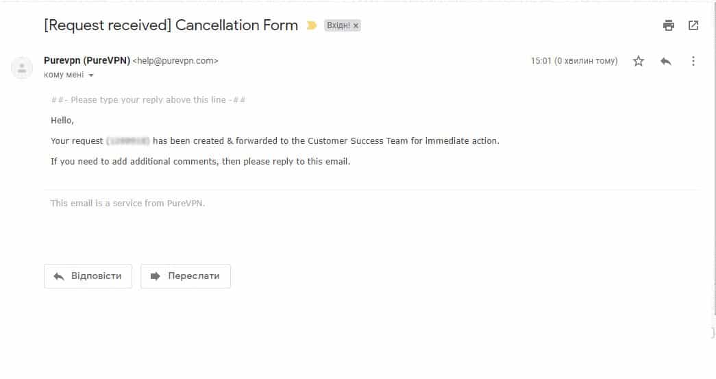The height and width of the screenshot is (379, 716).
Task: Click the sender name Purevpn (PureVPN)
Action: (x=87, y=60)
